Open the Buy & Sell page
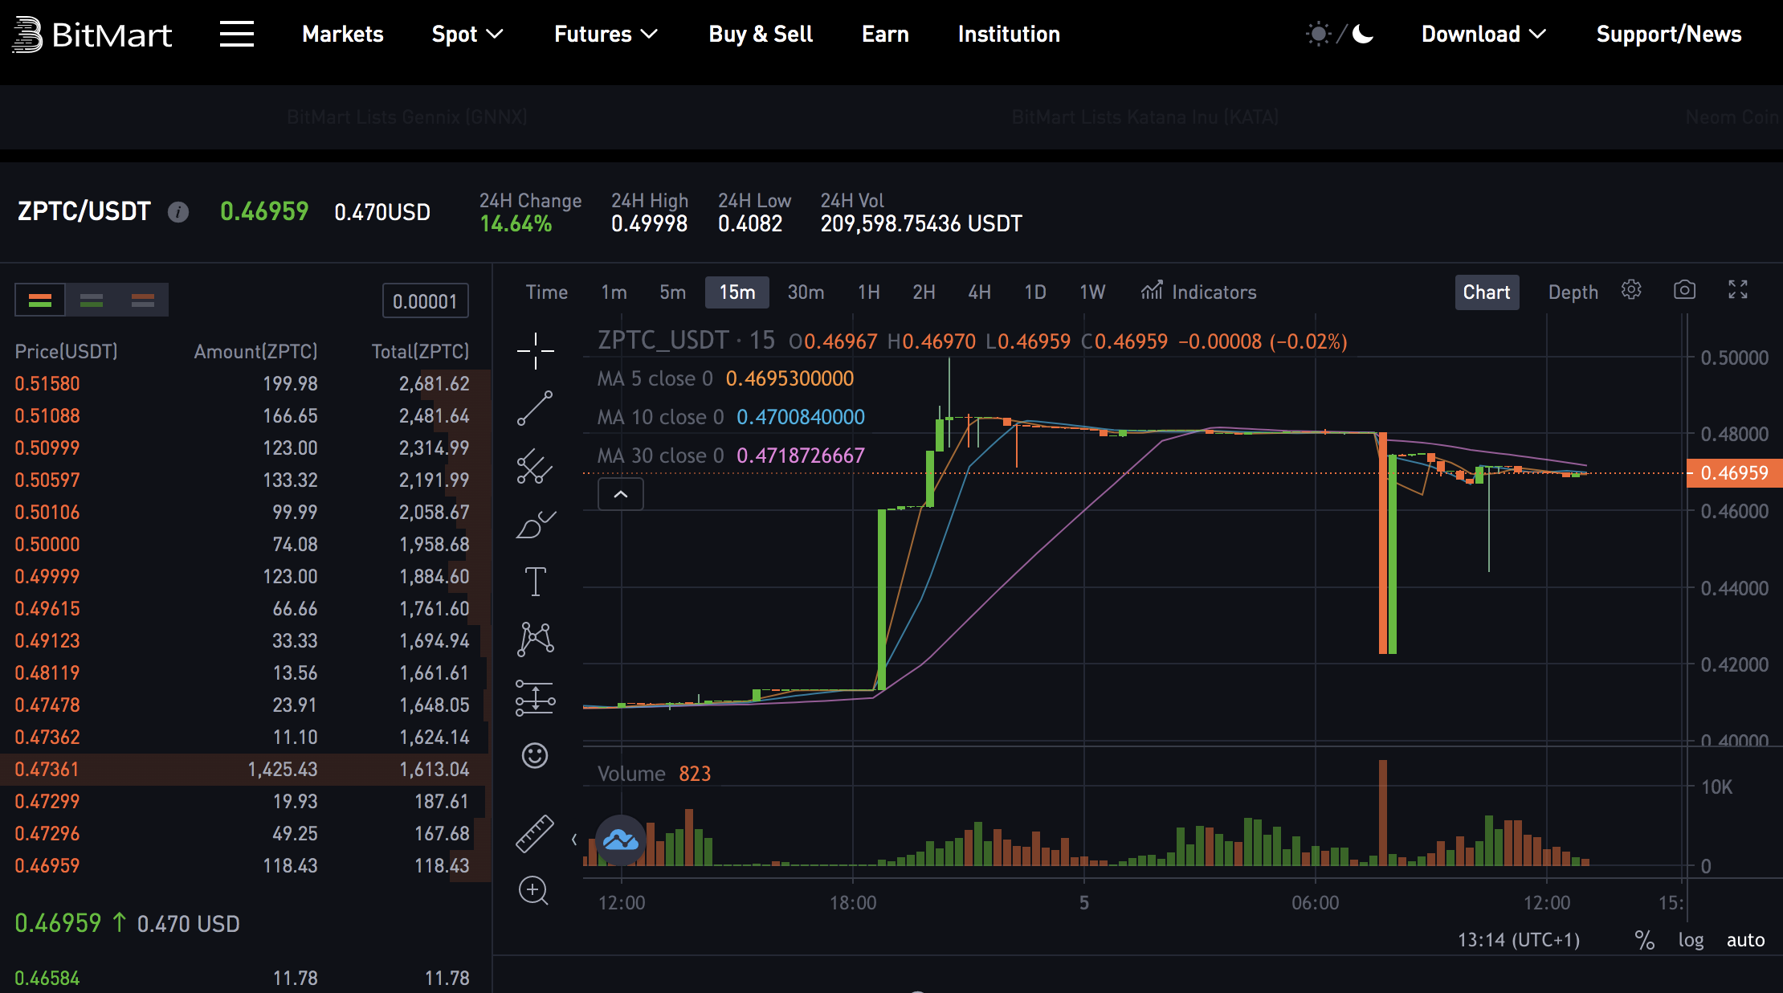The image size is (1783, 993). [x=761, y=34]
